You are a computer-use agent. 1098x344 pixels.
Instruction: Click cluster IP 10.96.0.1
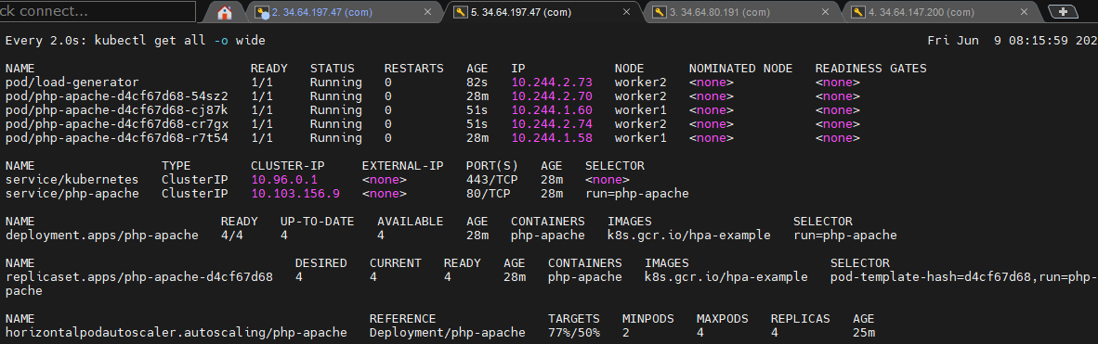click(284, 180)
